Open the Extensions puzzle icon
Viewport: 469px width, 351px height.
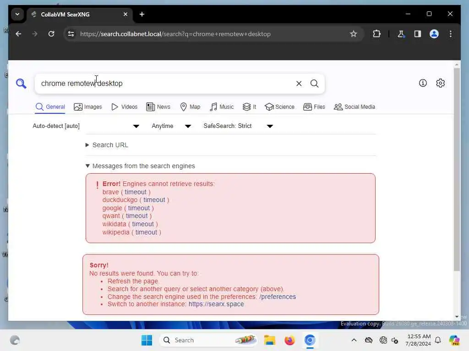[x=376, y=34]
